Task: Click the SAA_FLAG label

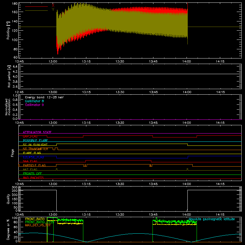Action: click(x=30, y=161)
